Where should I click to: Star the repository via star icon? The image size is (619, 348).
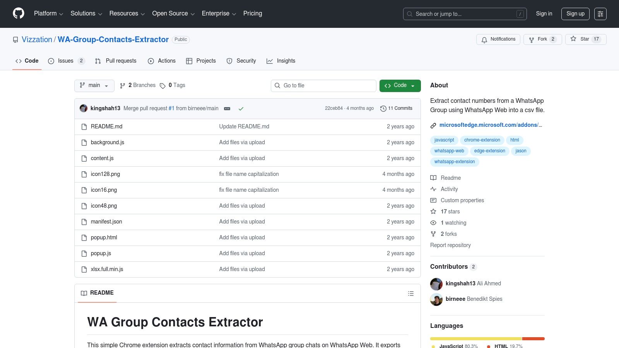(574, 39)
